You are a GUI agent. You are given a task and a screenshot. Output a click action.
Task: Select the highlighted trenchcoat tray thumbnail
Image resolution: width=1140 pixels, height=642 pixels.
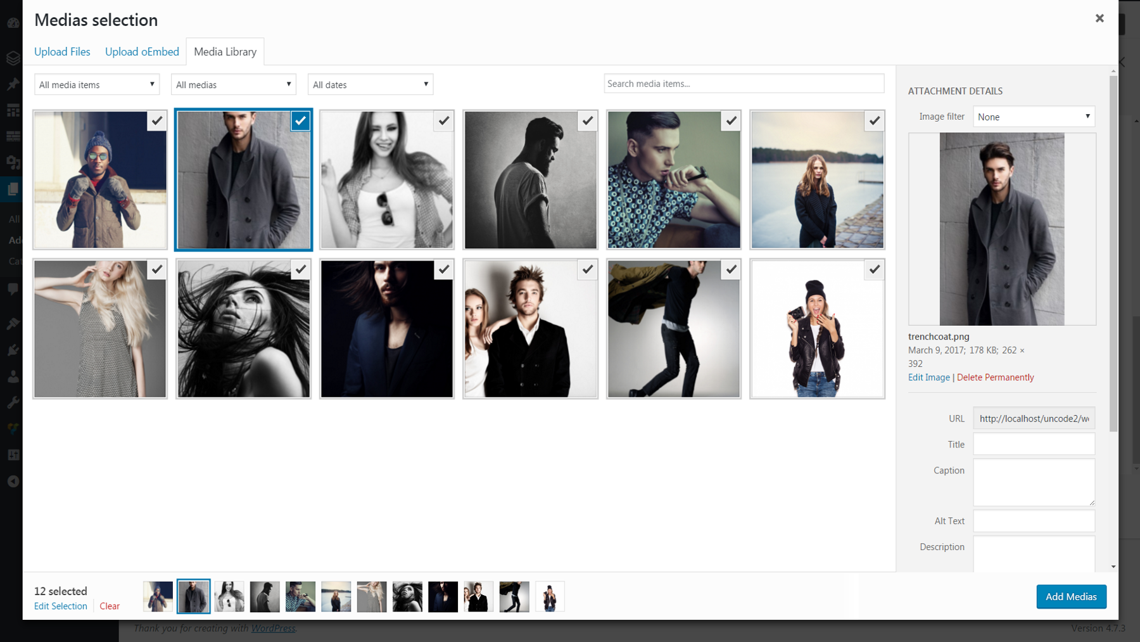tap(193, 596)
